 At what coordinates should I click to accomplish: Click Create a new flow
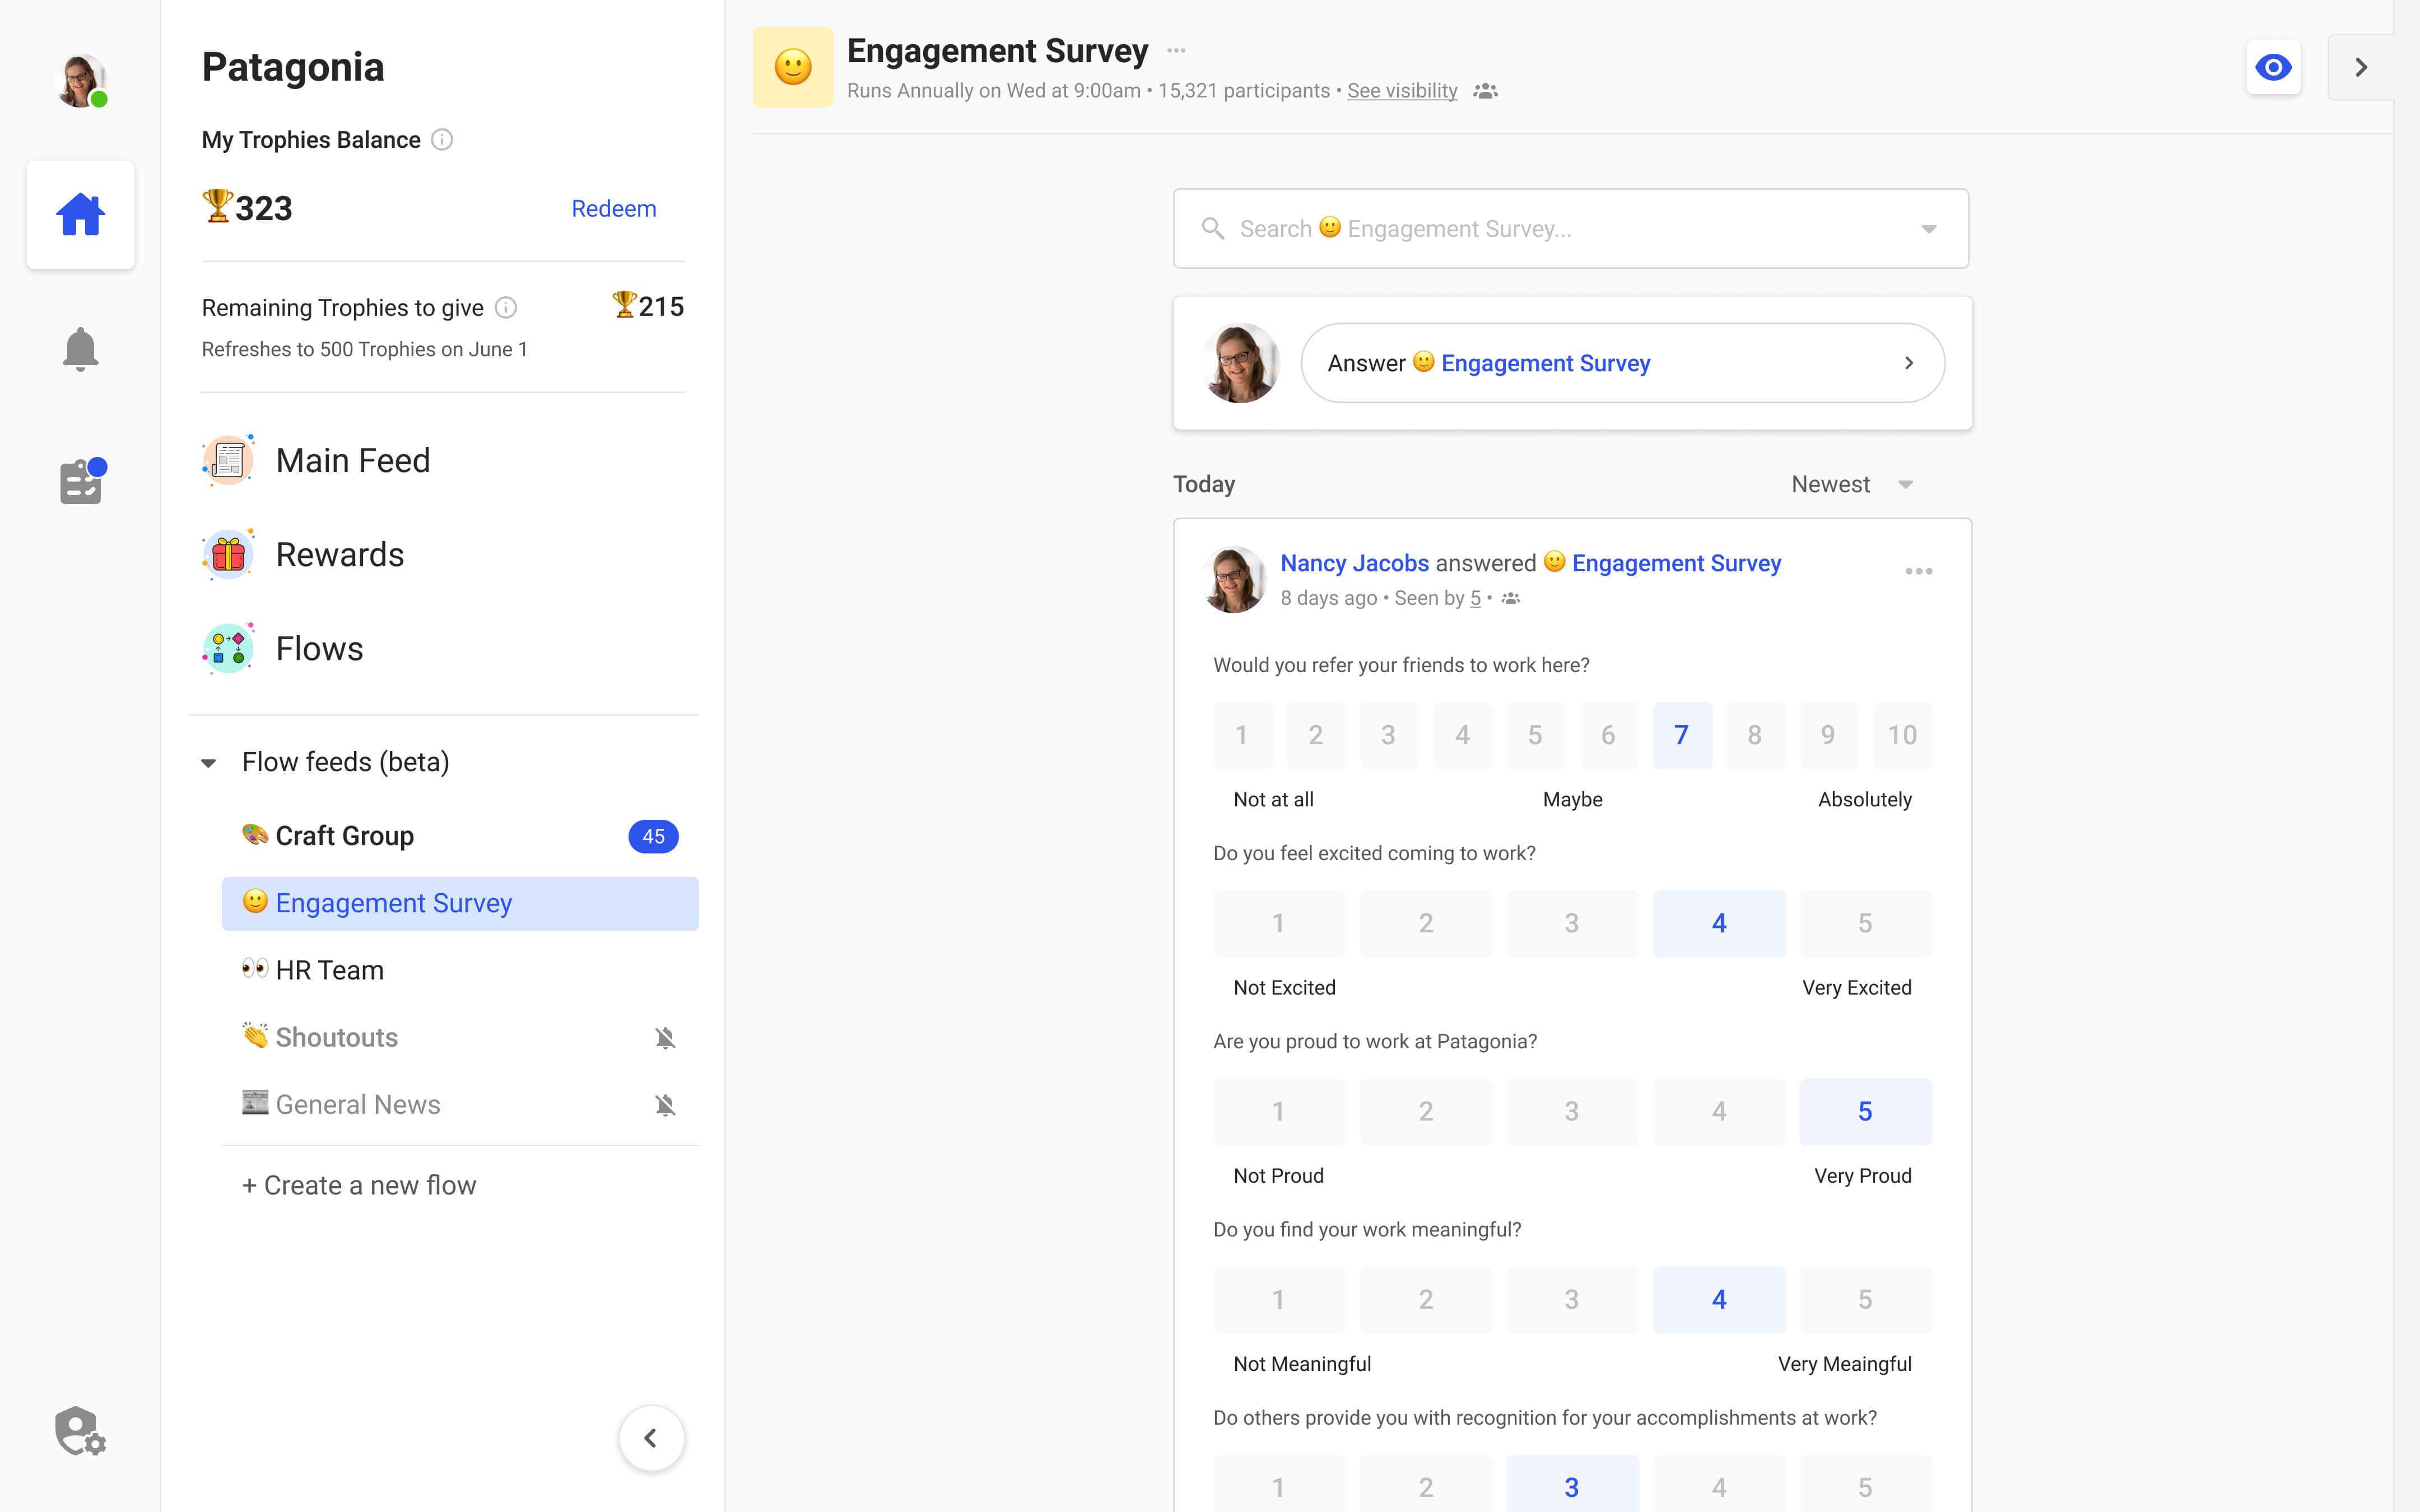tap(359, 1185)
